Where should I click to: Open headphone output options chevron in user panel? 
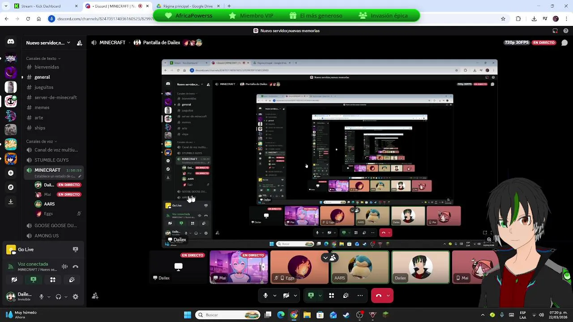click(66, 297)
